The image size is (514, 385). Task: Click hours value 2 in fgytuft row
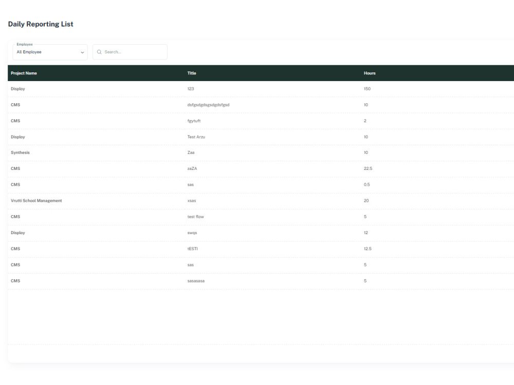(x=365, y=121)
